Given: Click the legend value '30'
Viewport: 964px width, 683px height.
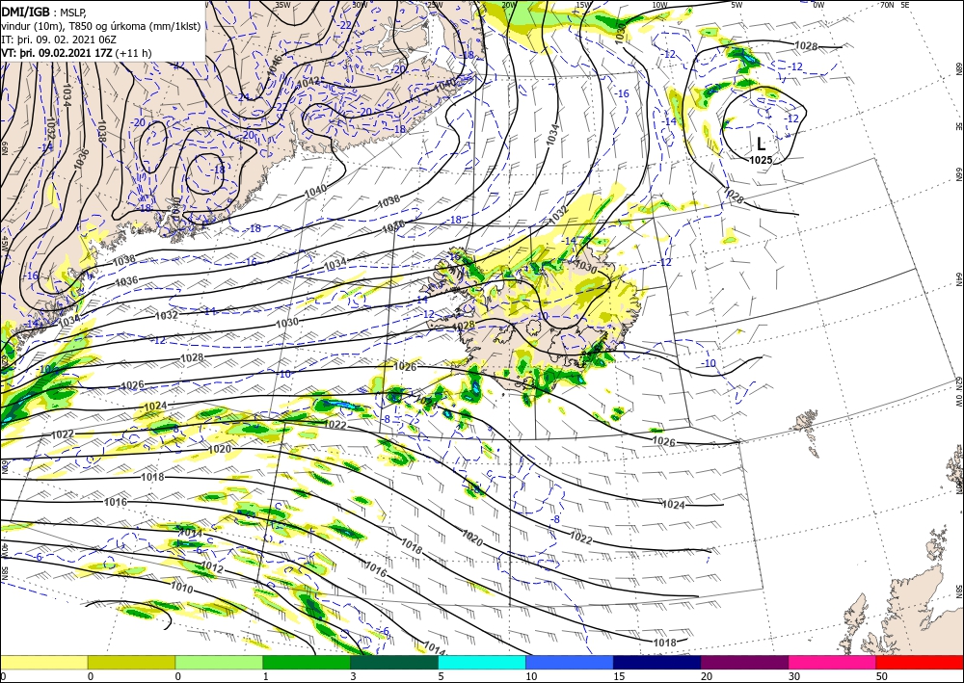Looking at the screenshot, I should pyautogui.click(x=794, y=676).
